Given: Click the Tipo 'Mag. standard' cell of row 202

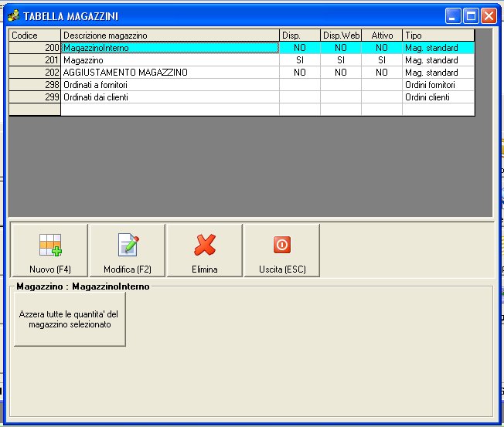Looking at the screenshot, I should [438, 73].
